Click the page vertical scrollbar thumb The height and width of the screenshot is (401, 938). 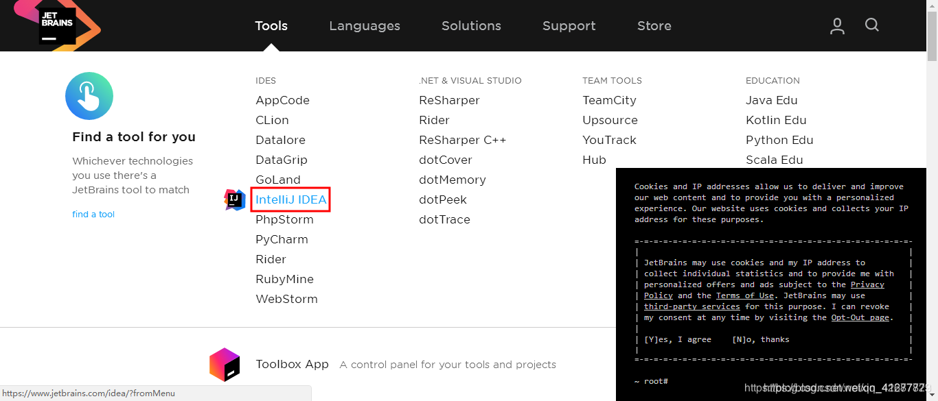(x=932, y=37)
